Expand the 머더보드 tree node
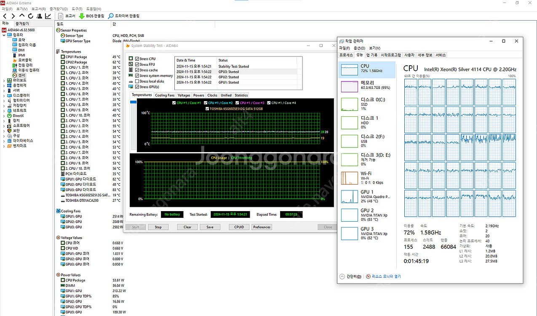 click(4, 80)
